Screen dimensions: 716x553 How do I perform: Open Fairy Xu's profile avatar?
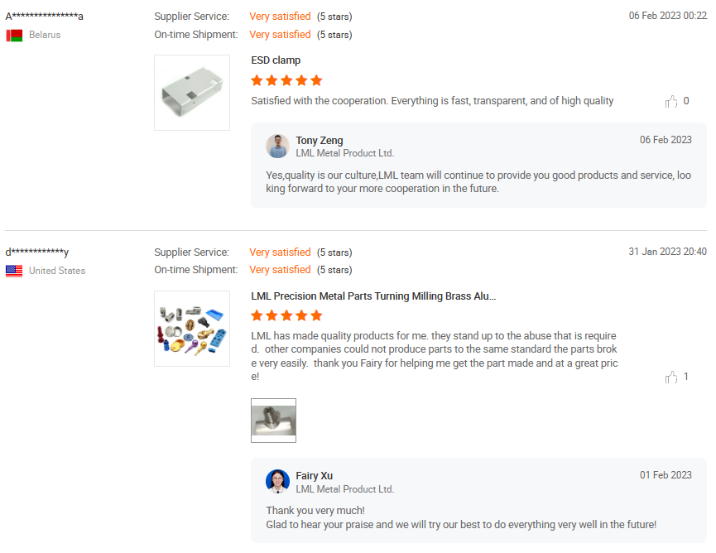277,482
